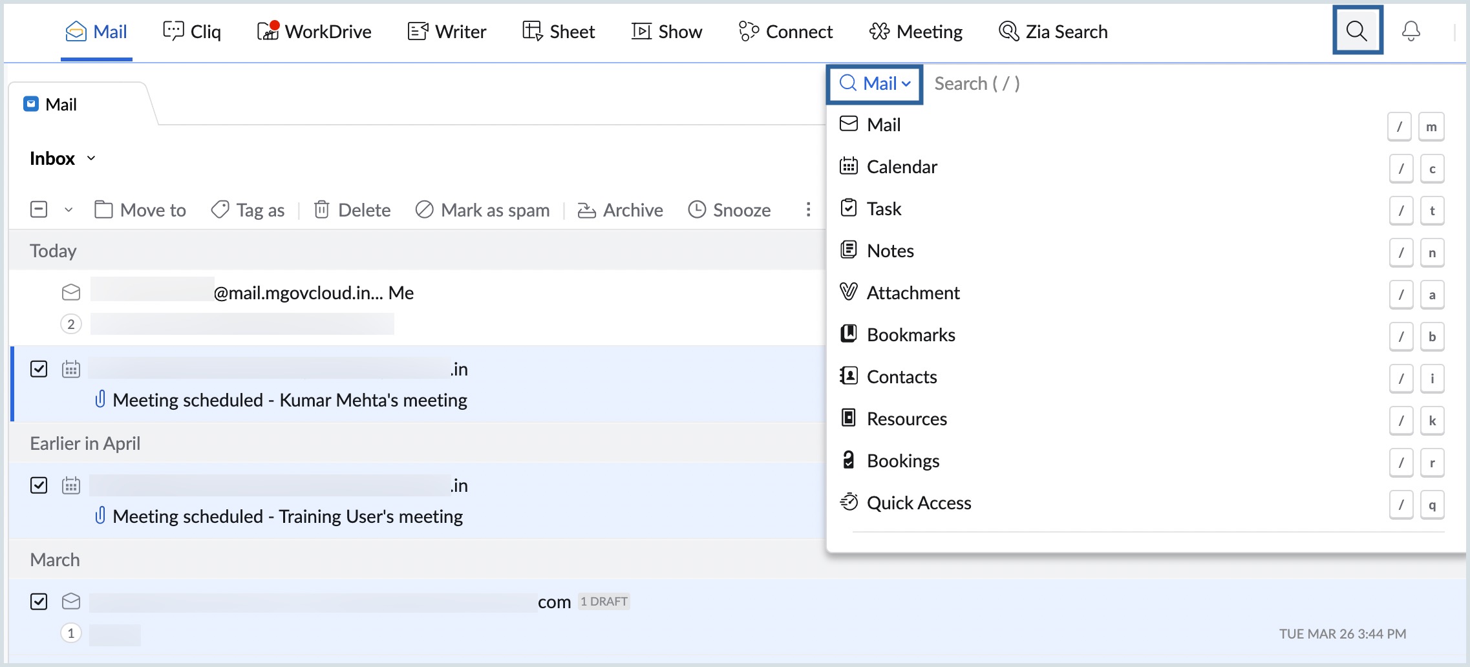Image resolution: width=1470 pixels, height=667 pixels.
Task: Expand the conversation count 1 bubble
Action: pyautogui.click(x=71, y=633)
